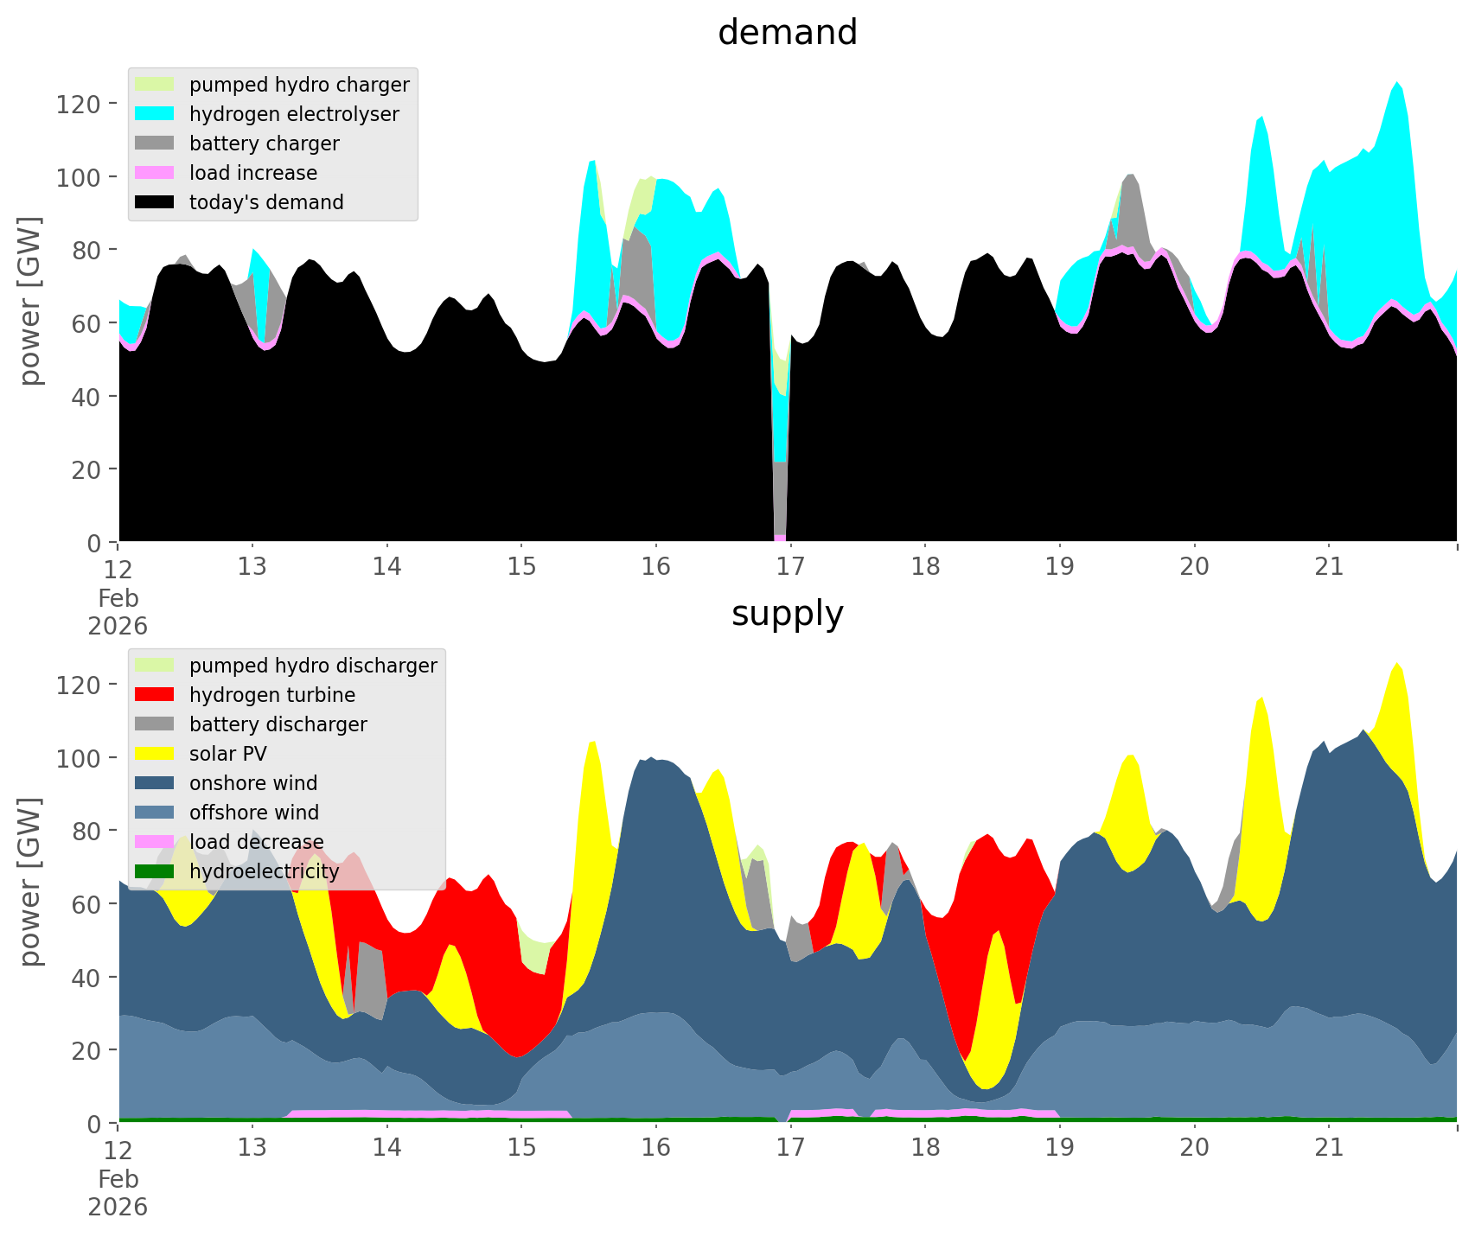Click the "load decrease" legend label
The width and height of the screenshot is (1475, 1237).
pyautogui.click(x=256, y=842)
